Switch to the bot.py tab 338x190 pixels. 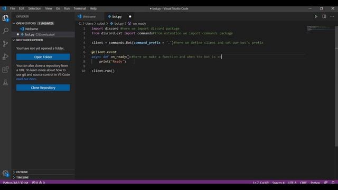[x=117, y=16]
